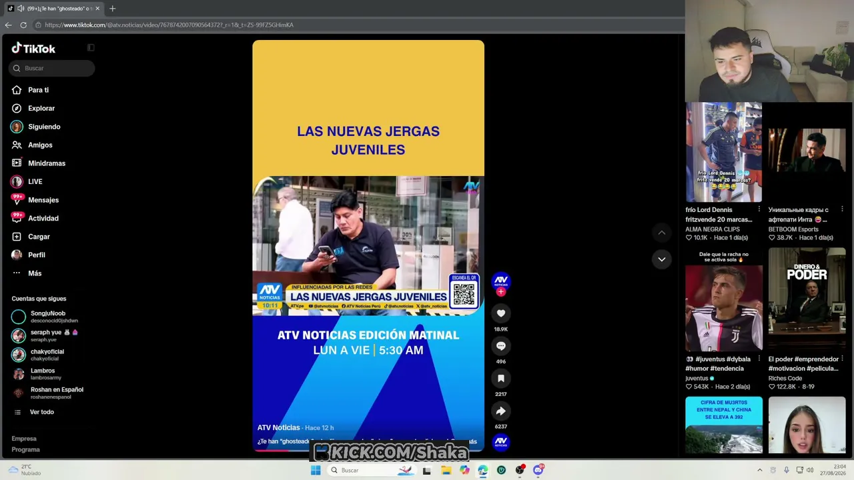854x480 pixels.
Task: Click the taskbar Buscar search box
Action: coord(371,470)
